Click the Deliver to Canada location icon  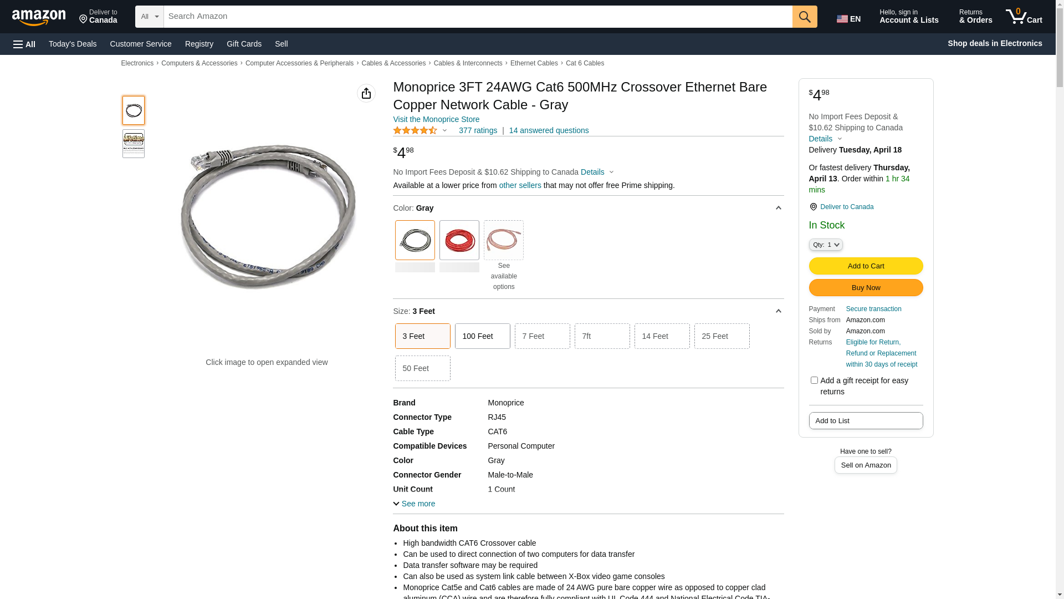813,207
